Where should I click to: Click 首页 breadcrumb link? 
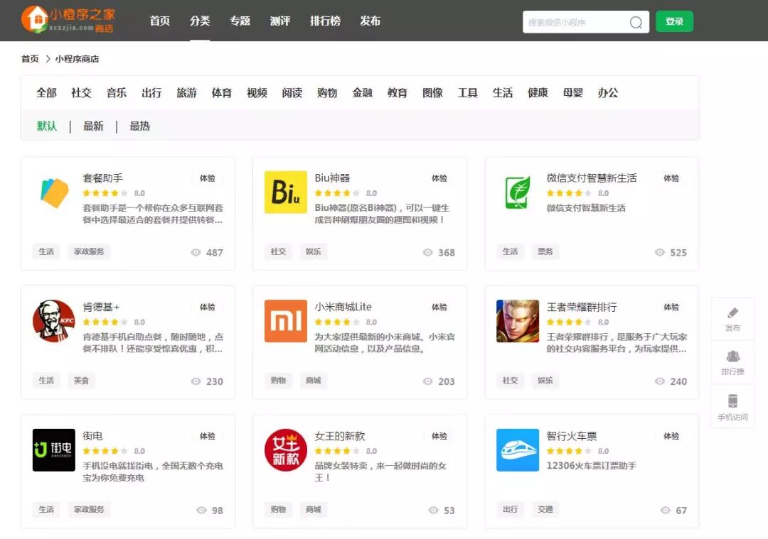click(30, 59)
